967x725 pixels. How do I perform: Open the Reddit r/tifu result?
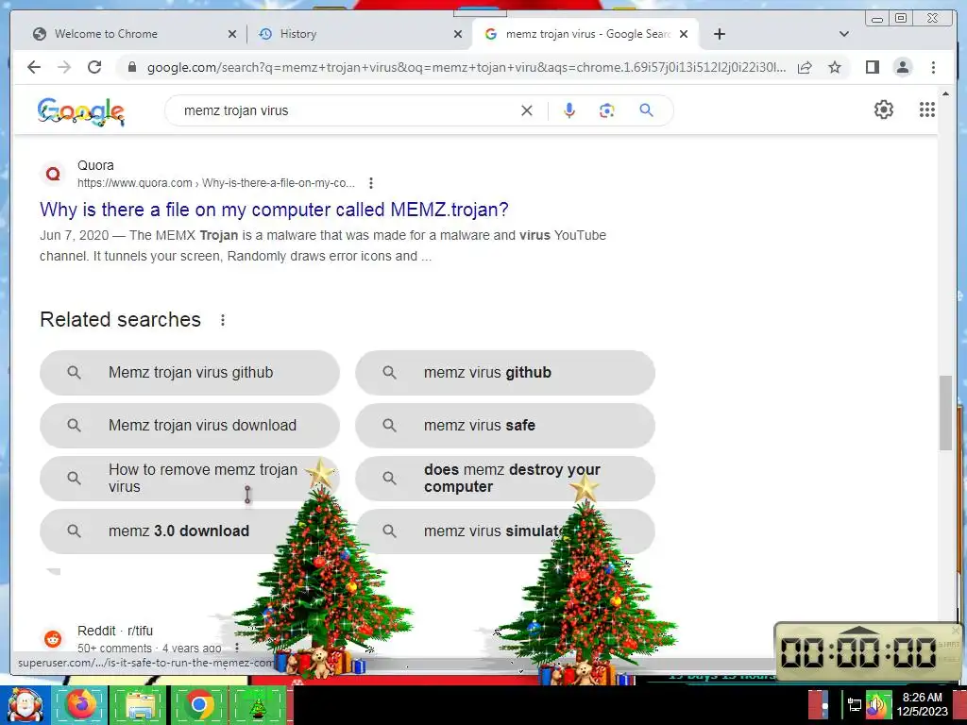pyautogui.click(x=114, y=631)
